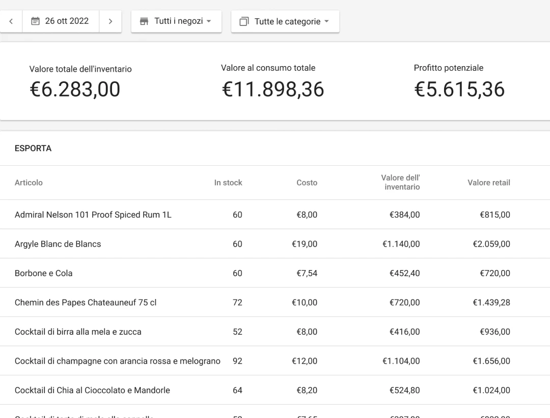Click the categories stack icon

pyautogui.click(x=244, y=21)
